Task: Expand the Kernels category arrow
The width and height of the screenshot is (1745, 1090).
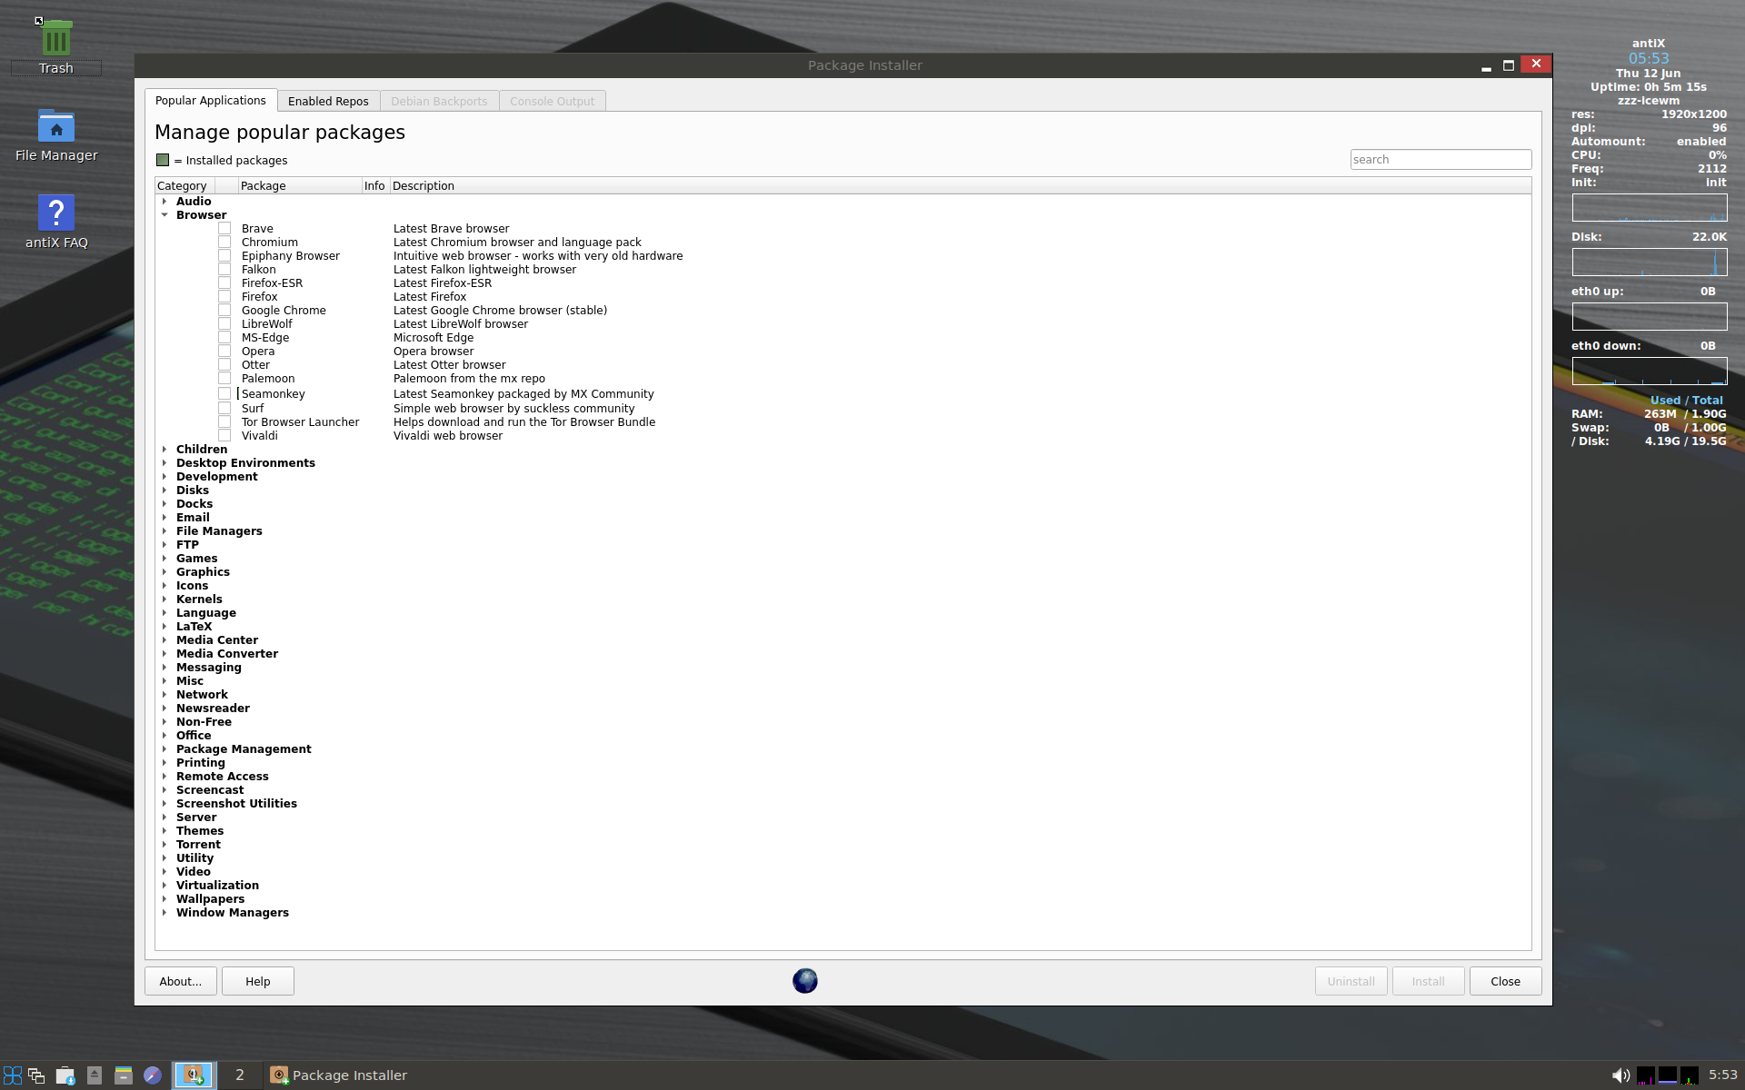Action: pos(165,599)
